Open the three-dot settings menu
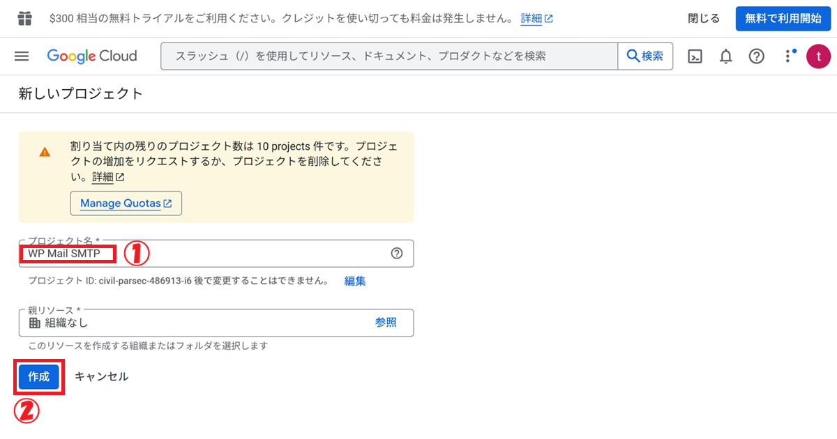 (789, 56)
